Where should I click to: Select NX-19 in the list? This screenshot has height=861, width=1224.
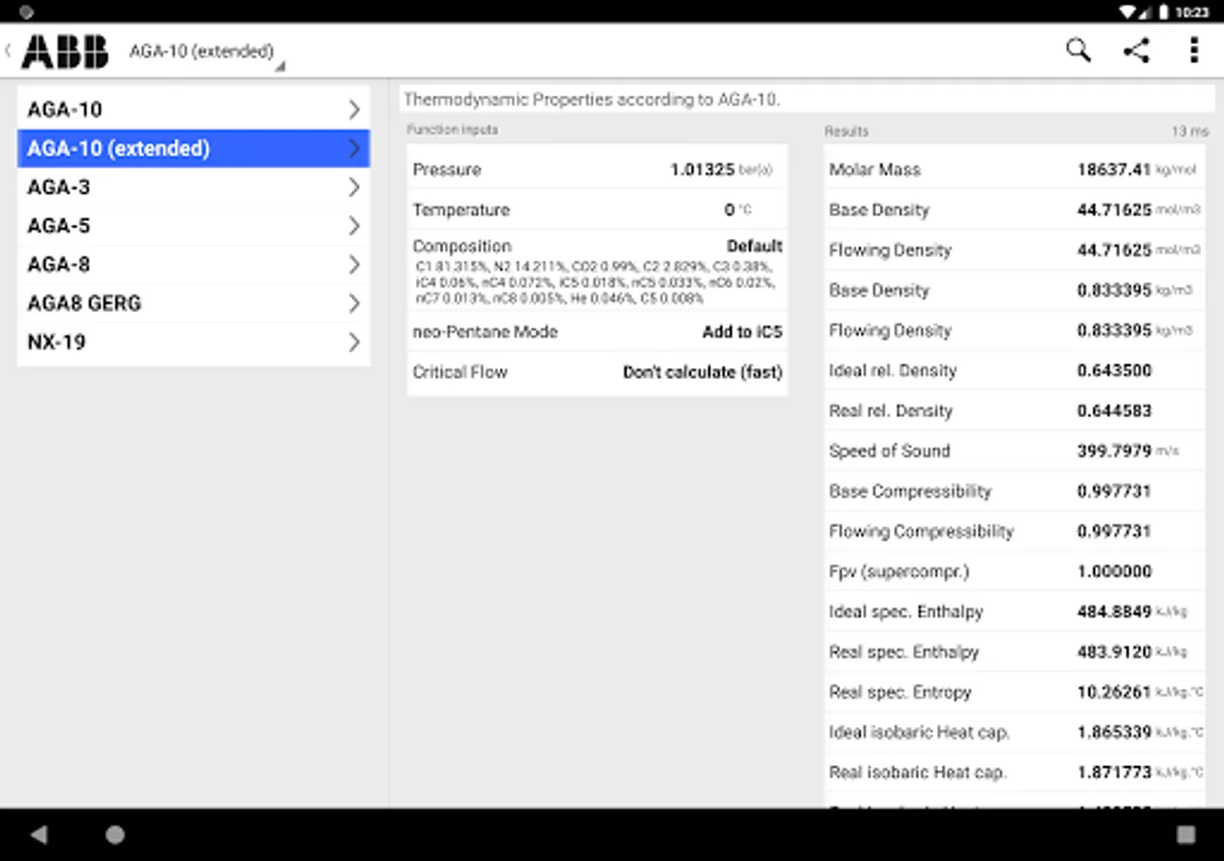[193, 342]
